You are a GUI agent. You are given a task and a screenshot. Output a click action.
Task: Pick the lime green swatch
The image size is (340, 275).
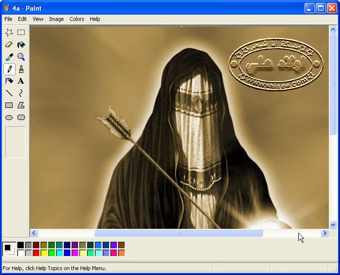tap(51, 253)
